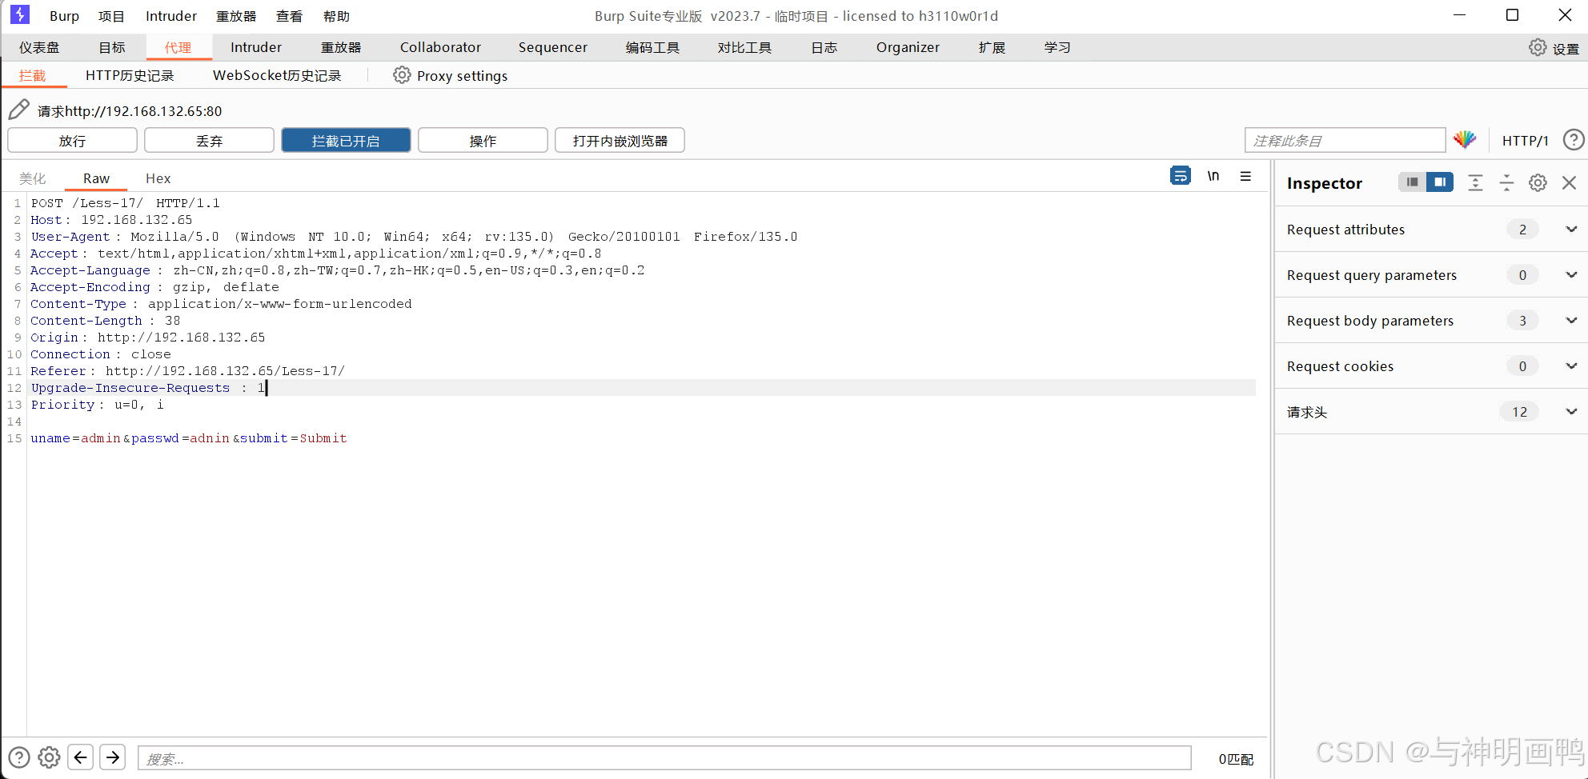Viewport: 1588px width, 779px height.
Task: Open the help icon next to HTTP/1
Action: (1574, 140)
